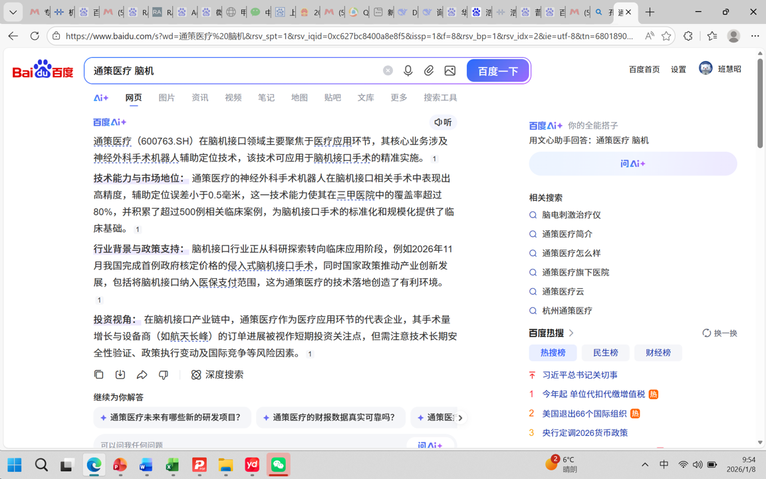766x479 pixels.
Task: Clear the search box text
Action: pyautogui.click(x=388, y=71)
